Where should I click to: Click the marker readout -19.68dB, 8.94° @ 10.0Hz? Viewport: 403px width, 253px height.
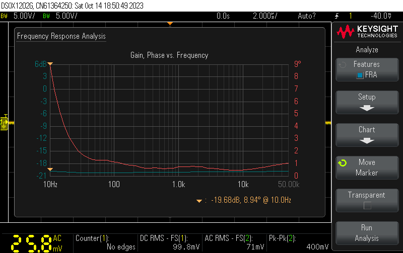[x=251, y=200]
